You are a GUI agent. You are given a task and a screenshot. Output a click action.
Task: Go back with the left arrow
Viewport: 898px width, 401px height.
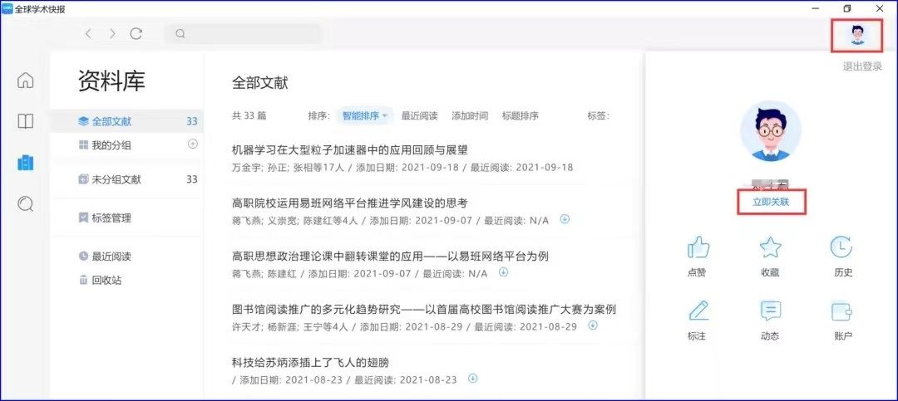click(x=88, y=34)
